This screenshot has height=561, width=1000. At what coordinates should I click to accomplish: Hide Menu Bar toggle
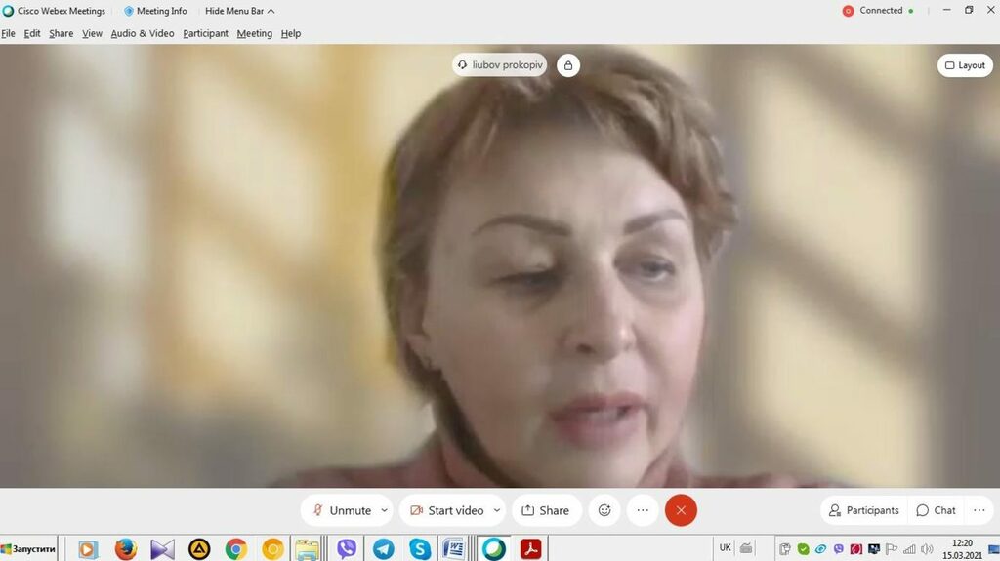pyautogui.click(x=239, y=11)
